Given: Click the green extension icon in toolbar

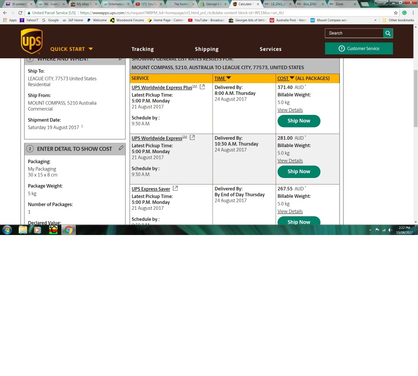Looking at the screenshot, I should point(405,13).
